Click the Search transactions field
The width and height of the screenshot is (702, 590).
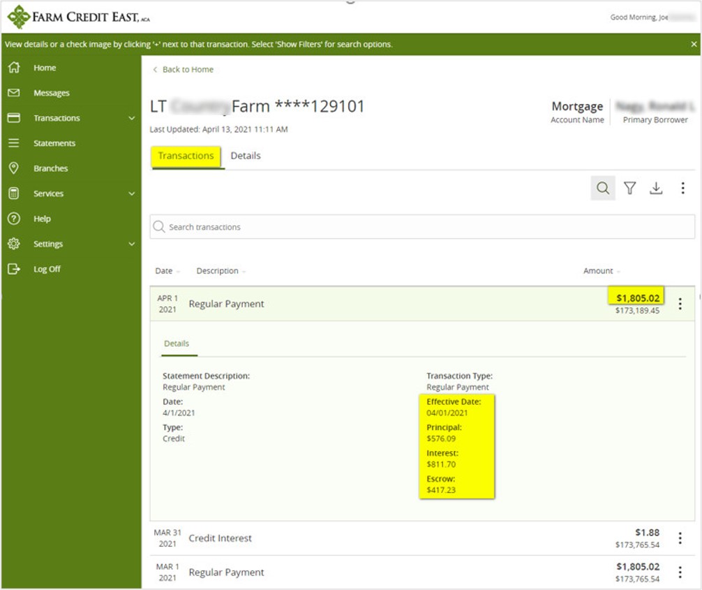click(x=422, y=227)
